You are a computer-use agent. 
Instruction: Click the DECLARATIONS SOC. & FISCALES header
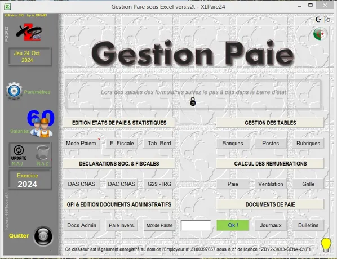[x=119, y=164]
